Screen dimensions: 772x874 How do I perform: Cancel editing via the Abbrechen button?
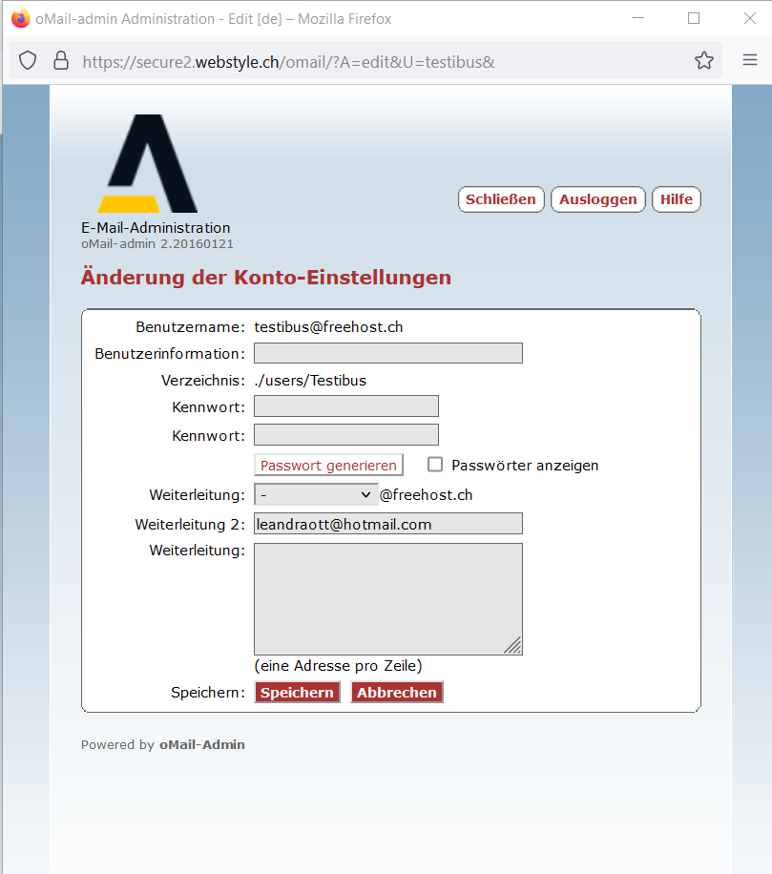(397, 693)
